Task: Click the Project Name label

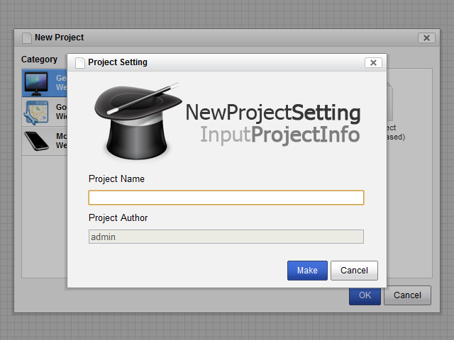Action: pos(116,179)
